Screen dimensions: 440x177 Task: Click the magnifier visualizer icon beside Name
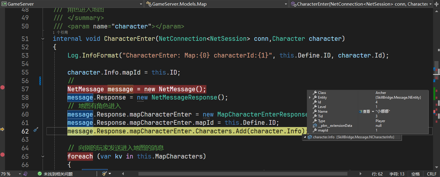click(x=361, y=112)
